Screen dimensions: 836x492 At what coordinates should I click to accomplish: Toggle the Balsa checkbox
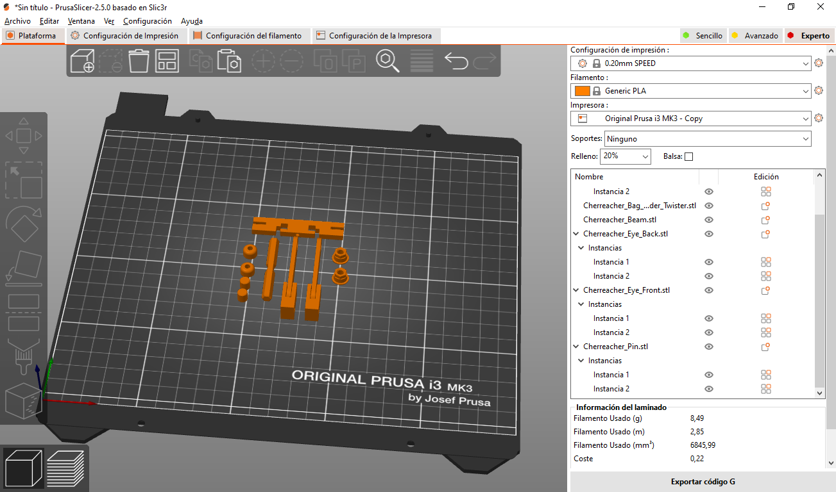(689, 156)
